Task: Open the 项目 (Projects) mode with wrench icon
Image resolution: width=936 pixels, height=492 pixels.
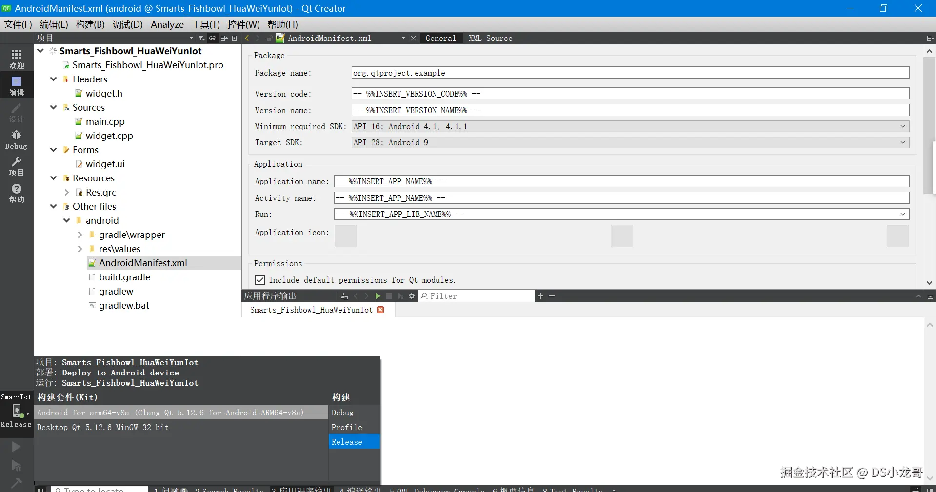Action: (17, 166)
